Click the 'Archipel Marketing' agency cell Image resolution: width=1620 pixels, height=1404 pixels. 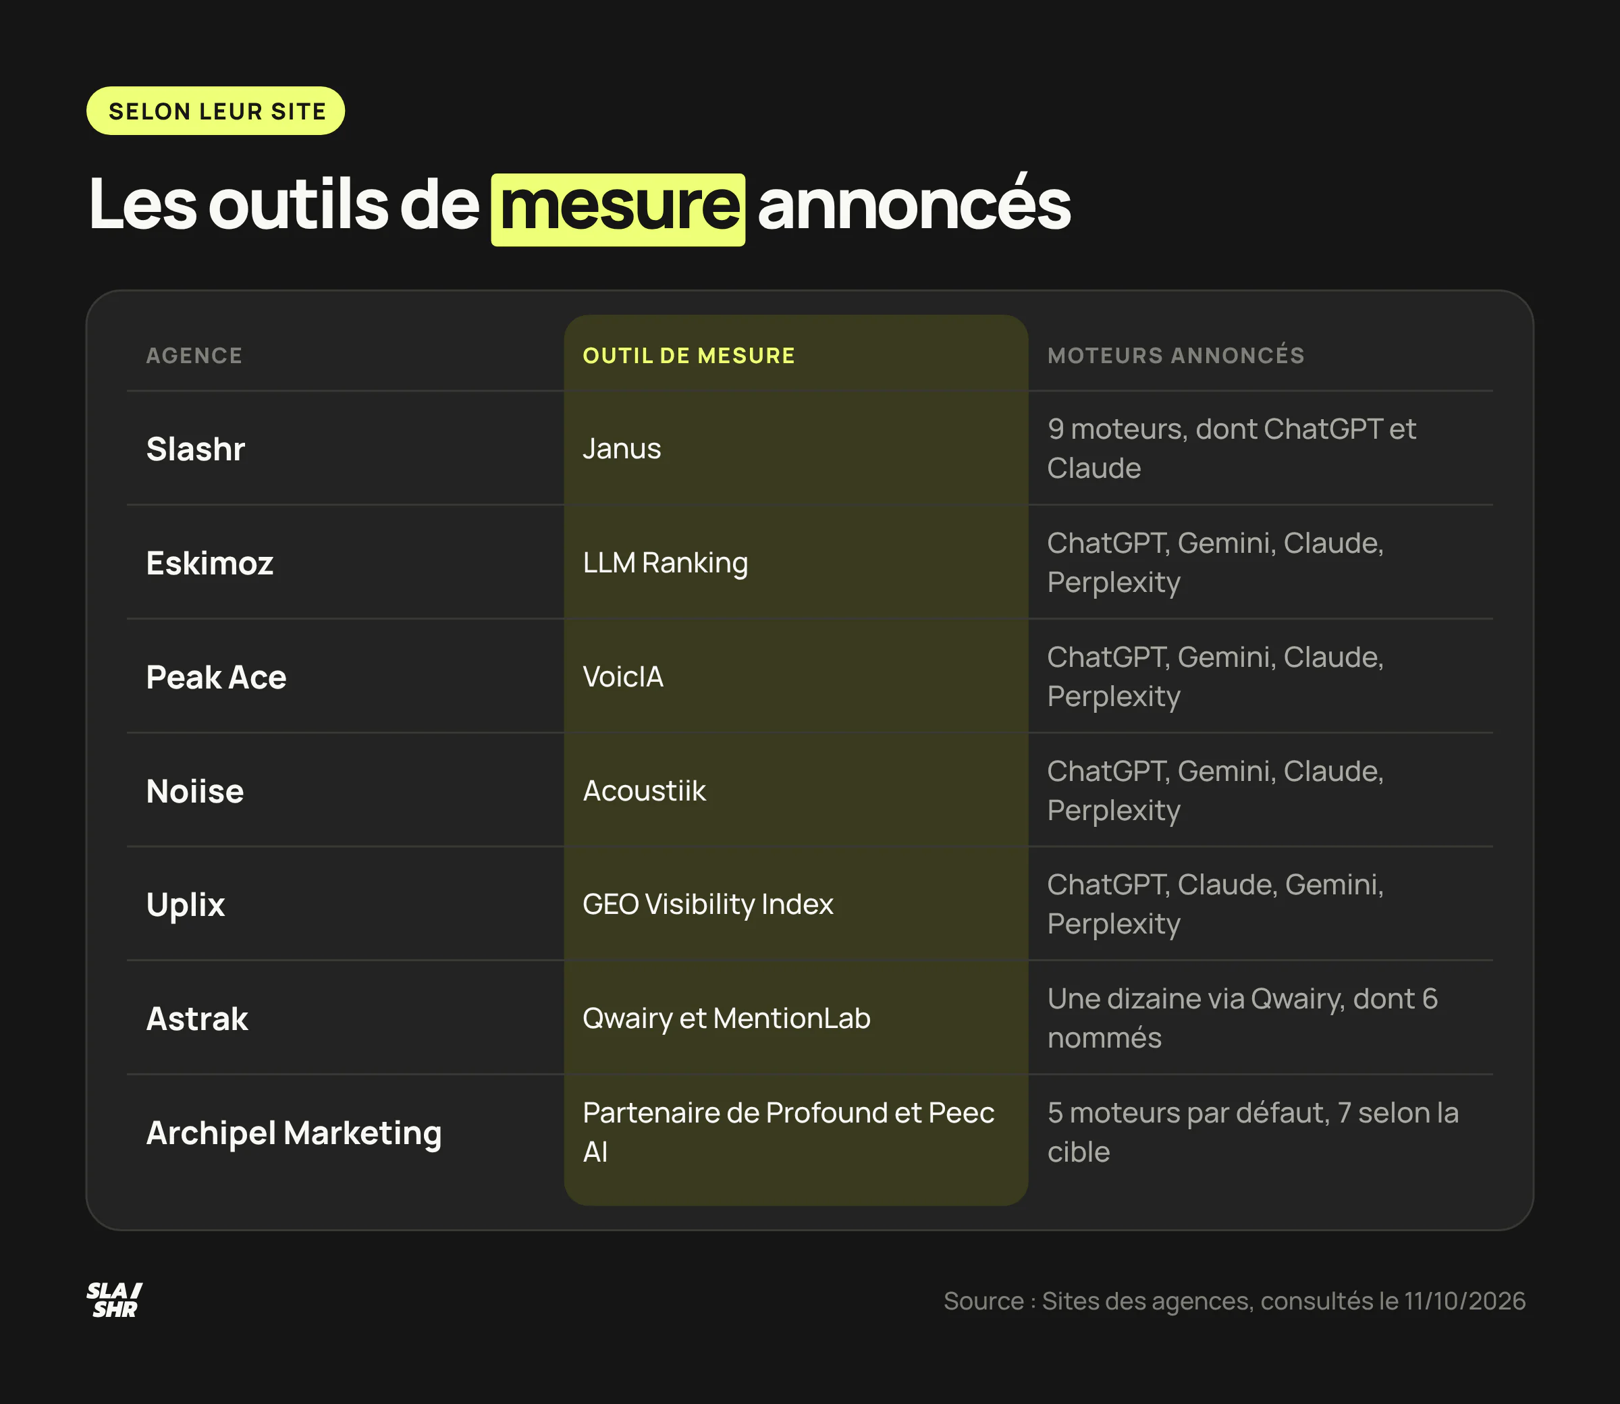[294, 1133]
